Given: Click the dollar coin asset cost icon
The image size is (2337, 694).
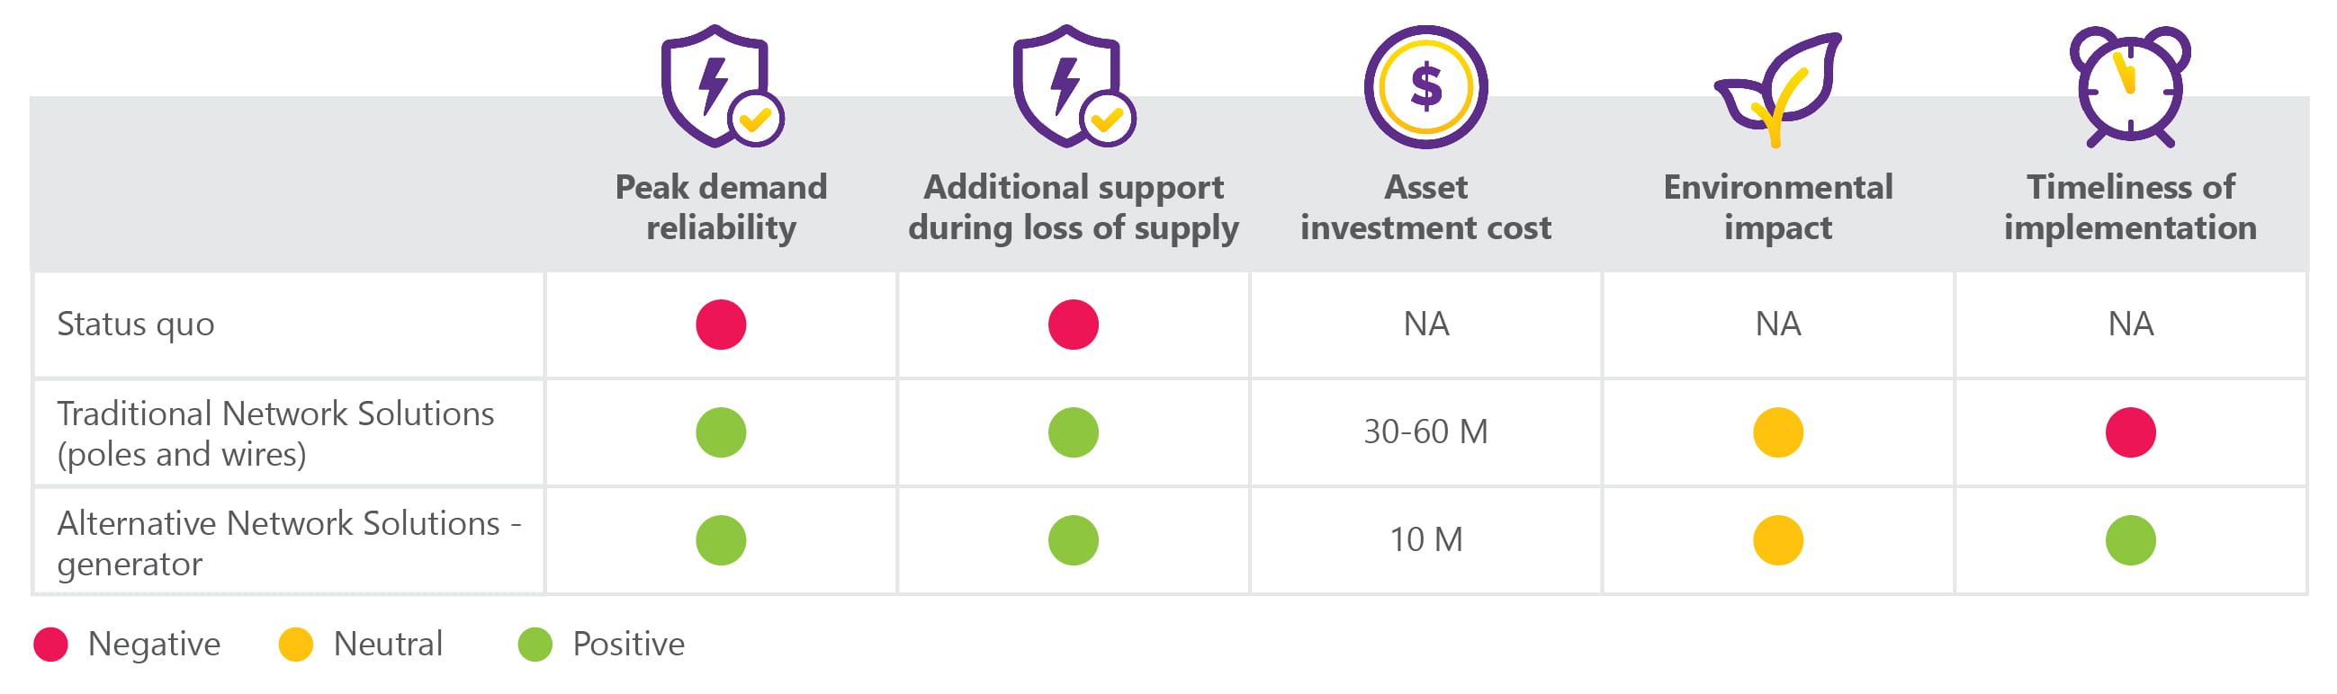Looking at the screenshot, I should click(x=1425, y=87).
